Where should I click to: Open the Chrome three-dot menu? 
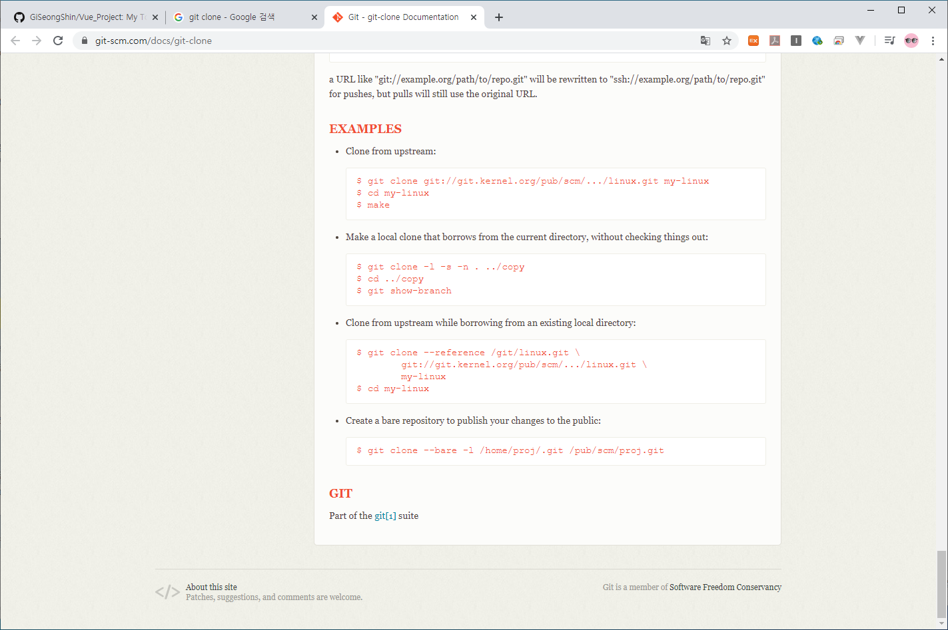tap(933, 41)
